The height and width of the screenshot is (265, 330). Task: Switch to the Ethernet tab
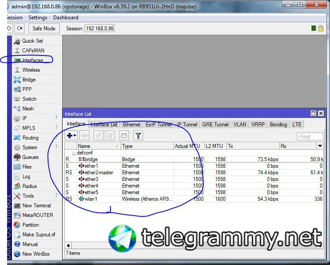(x=132, y=125)
